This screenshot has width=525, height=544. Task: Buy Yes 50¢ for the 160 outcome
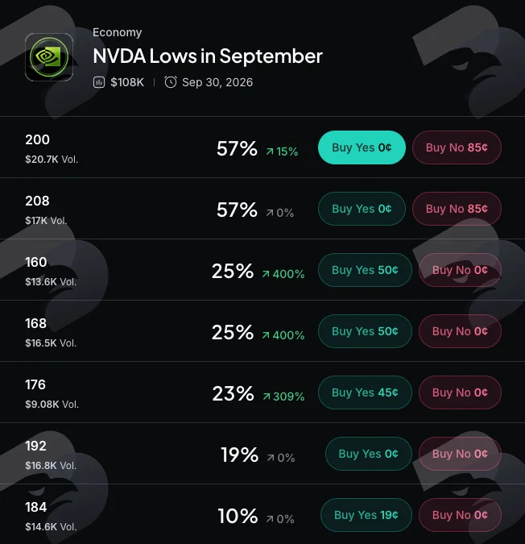[x=365, y=270]
